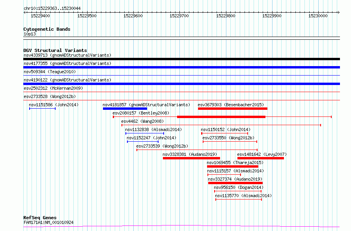Open nsv3327374 (Audano2019) label
Image resolution: width=351 pixels, height=231 pixels.
tap(235, 179)
